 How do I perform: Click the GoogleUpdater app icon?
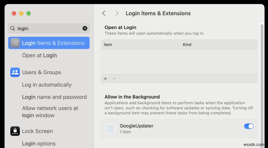click(x=110, y=128)
